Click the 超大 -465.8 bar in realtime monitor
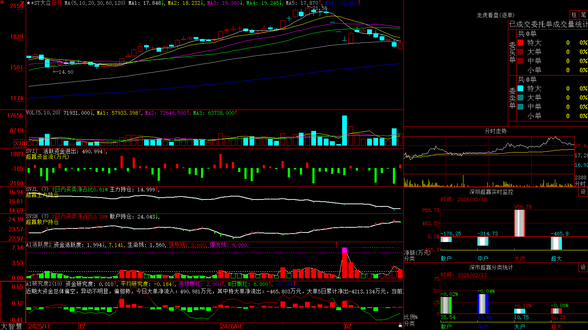588x330 pixels. pos(556,243)
